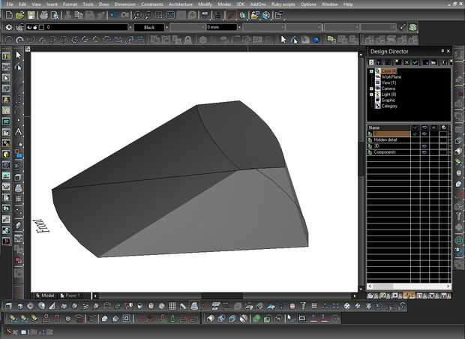This screenshot has height=339, width=465.
Task: Click the wedge shape icon in the bottom toolbar
Action: click(x=52, y=306)
